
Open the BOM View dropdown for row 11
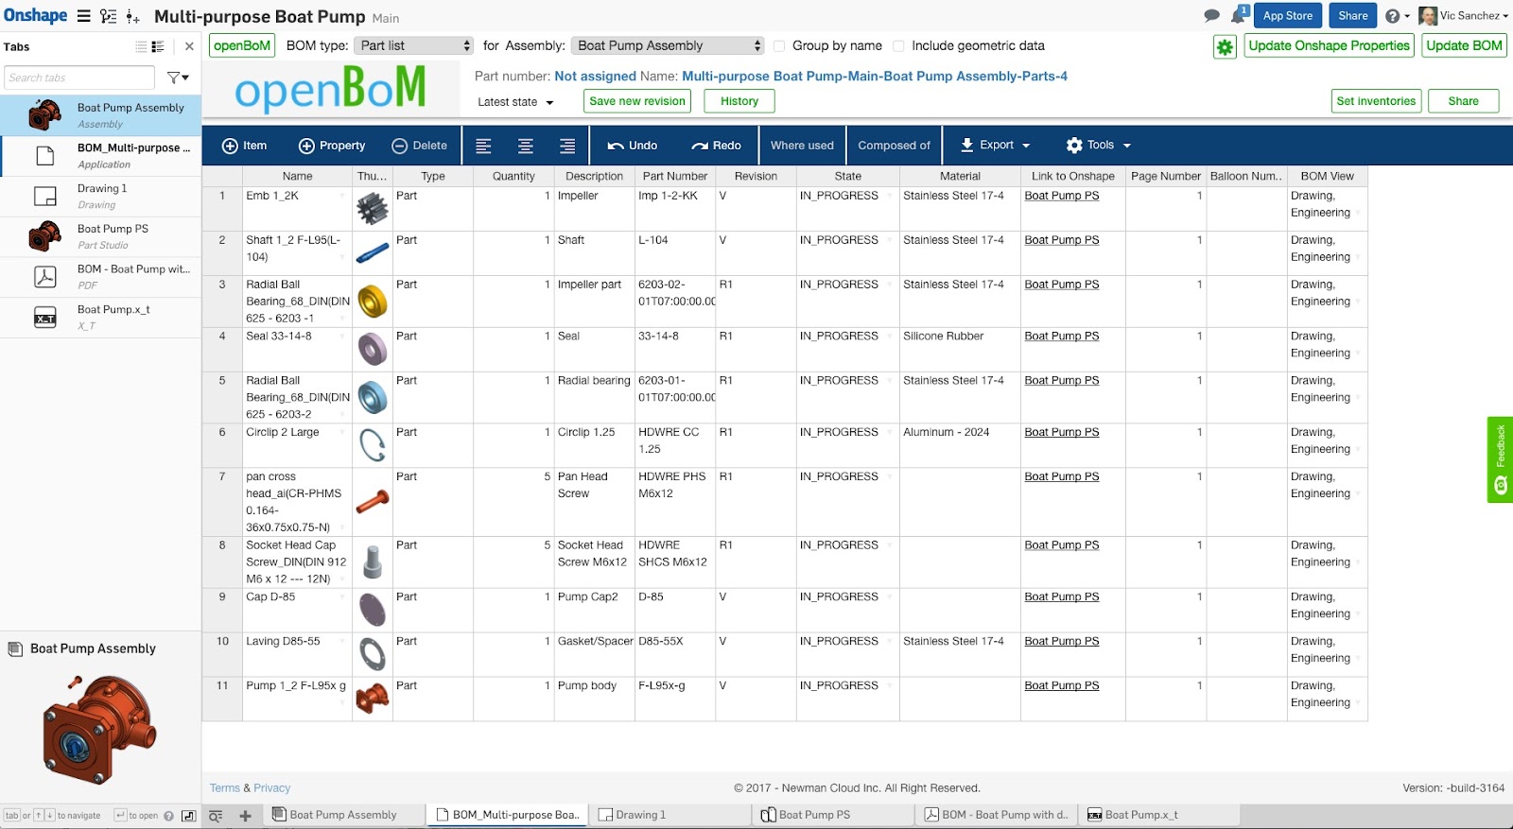click(1358, 702)
